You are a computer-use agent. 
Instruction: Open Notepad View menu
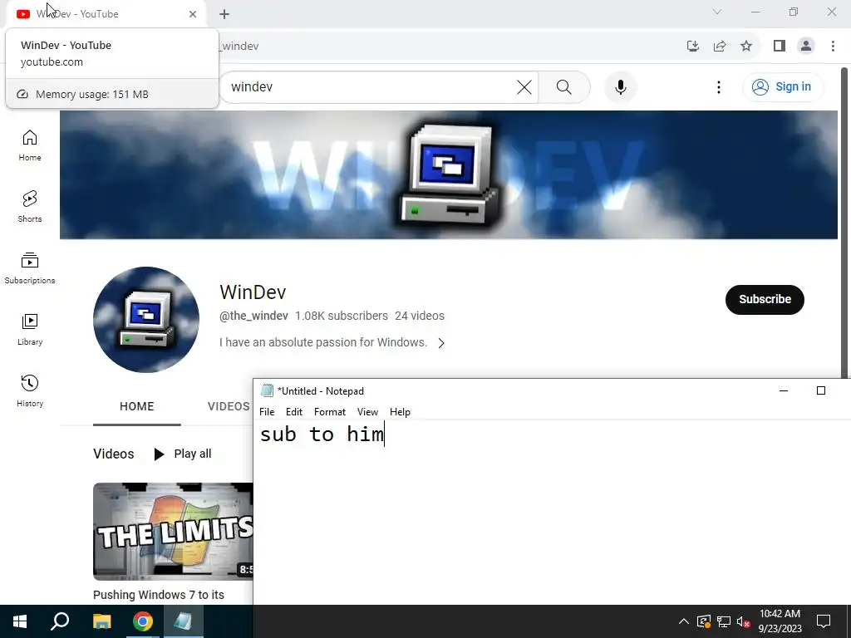point(367,412)
